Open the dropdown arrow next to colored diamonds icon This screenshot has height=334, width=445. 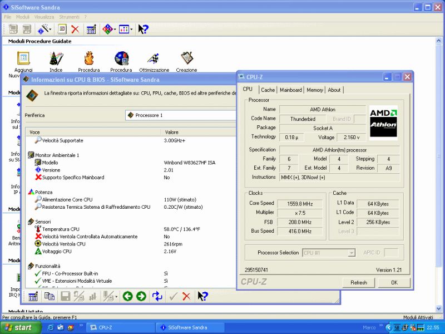point(115,30)
